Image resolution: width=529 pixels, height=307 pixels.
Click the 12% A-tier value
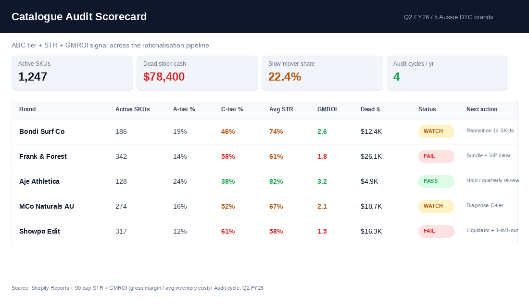[x=180, y=231]
